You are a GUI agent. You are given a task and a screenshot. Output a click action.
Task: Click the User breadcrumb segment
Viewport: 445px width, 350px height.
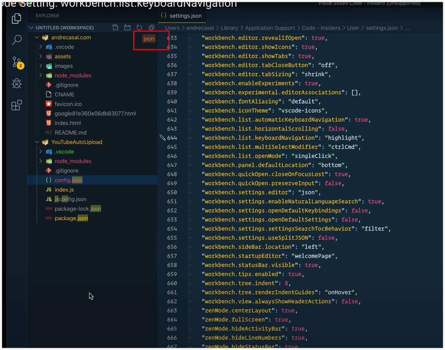click(353, 28)
